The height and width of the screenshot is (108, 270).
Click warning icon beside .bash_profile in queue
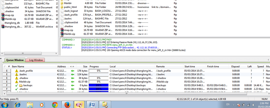16,71
